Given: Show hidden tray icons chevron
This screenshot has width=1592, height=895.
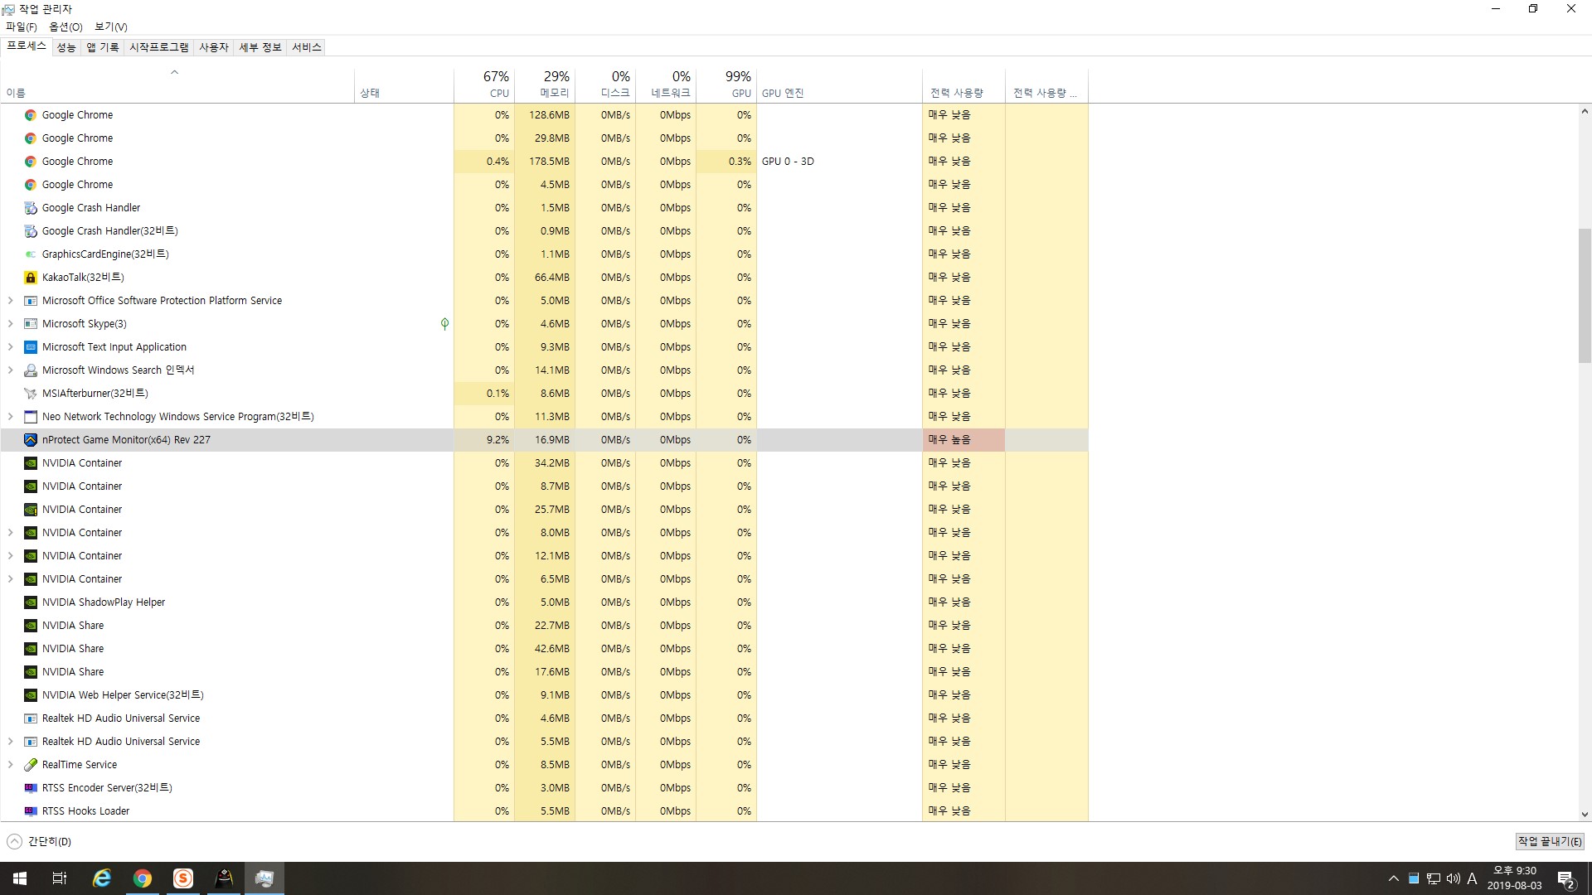Looking at the screenshot, I should (x=1394, y=878).
